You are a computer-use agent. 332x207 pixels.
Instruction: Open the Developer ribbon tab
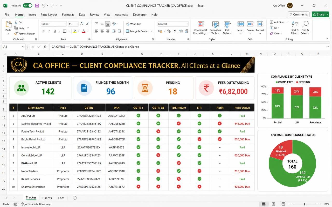point(140,14)
